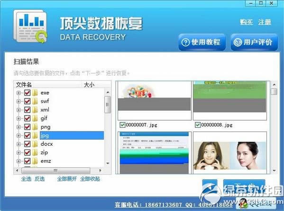The image size is (284, 211).
Task: Uncheck the docx folder checkbox
Action: coord(27,144)
